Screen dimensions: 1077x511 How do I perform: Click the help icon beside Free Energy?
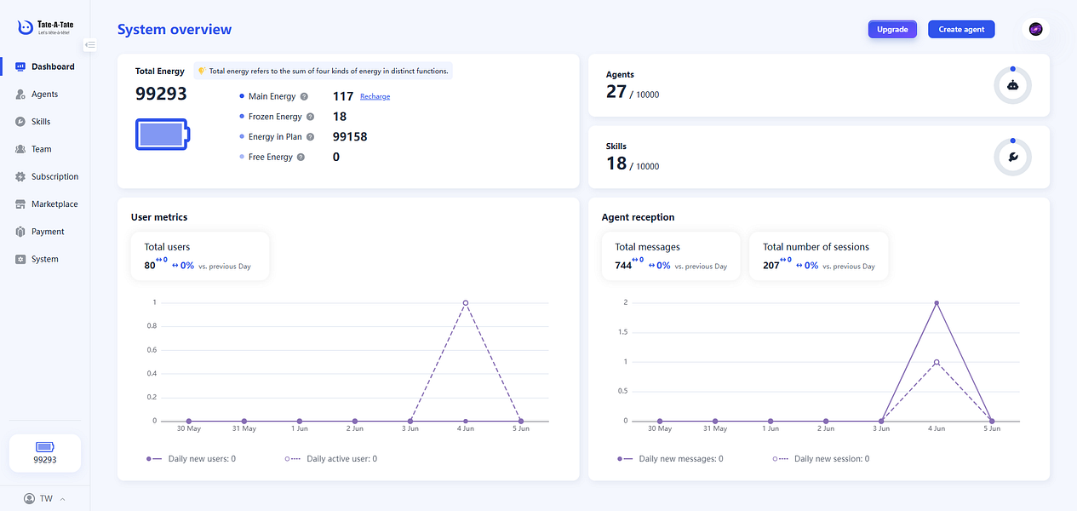click(301, 158)
